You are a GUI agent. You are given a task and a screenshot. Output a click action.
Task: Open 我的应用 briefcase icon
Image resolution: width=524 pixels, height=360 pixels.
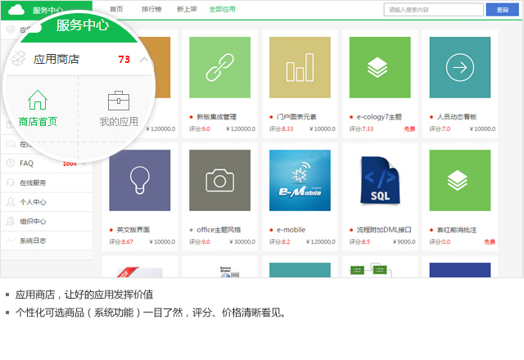click(119, 101)
